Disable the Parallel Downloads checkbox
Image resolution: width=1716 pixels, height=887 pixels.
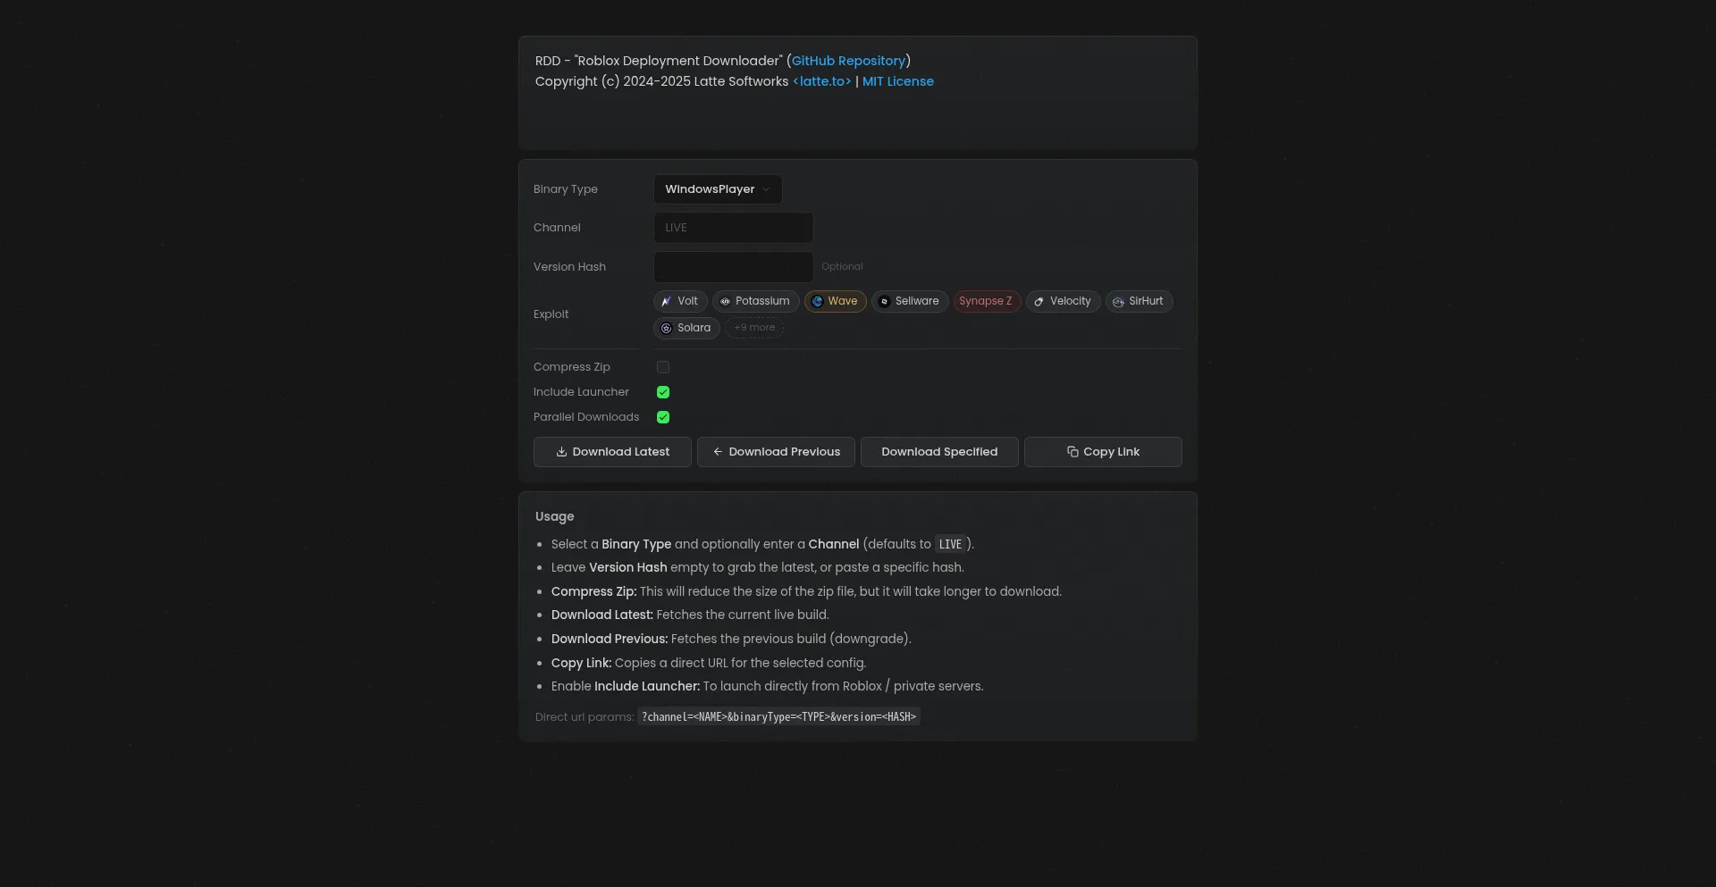pyautogui.click(x=663, y=417)
